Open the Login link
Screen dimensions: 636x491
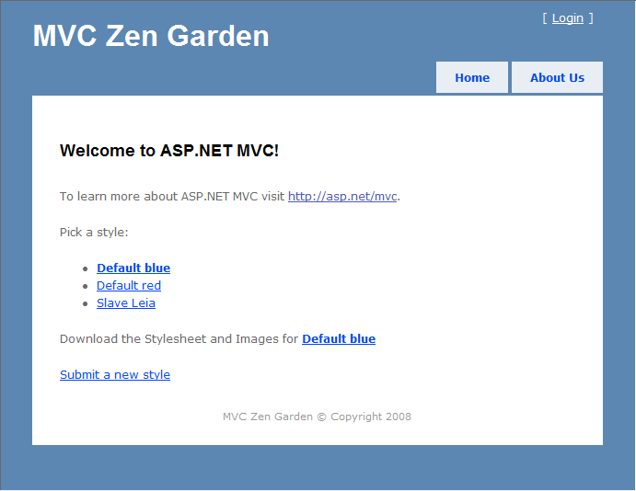point(568,18)
